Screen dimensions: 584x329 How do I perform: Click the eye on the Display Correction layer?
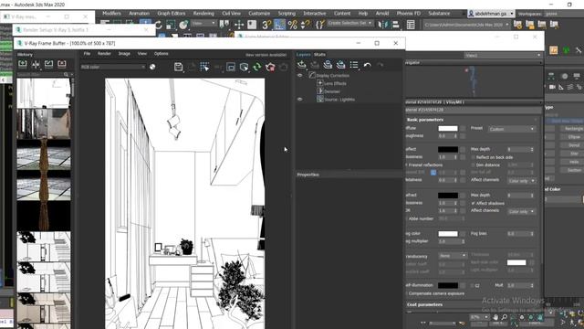pos(300,75)
